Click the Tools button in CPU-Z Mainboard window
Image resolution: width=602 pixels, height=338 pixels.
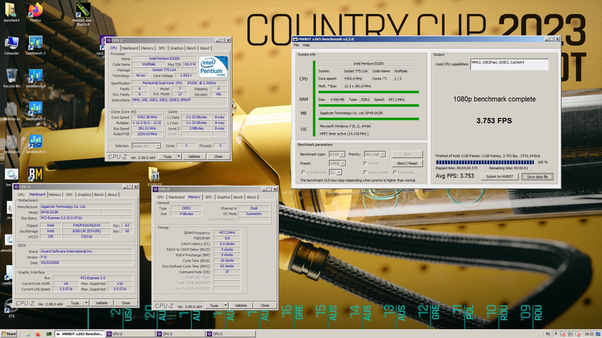pyautogui.click(x=75, y=303)
